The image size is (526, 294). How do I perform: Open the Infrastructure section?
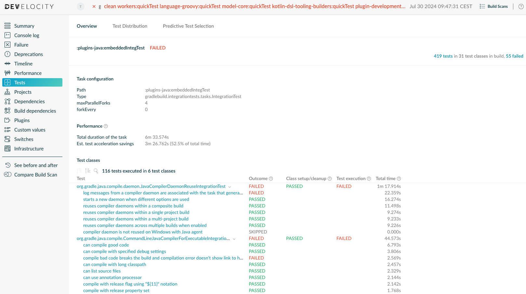tap(29, 148)
